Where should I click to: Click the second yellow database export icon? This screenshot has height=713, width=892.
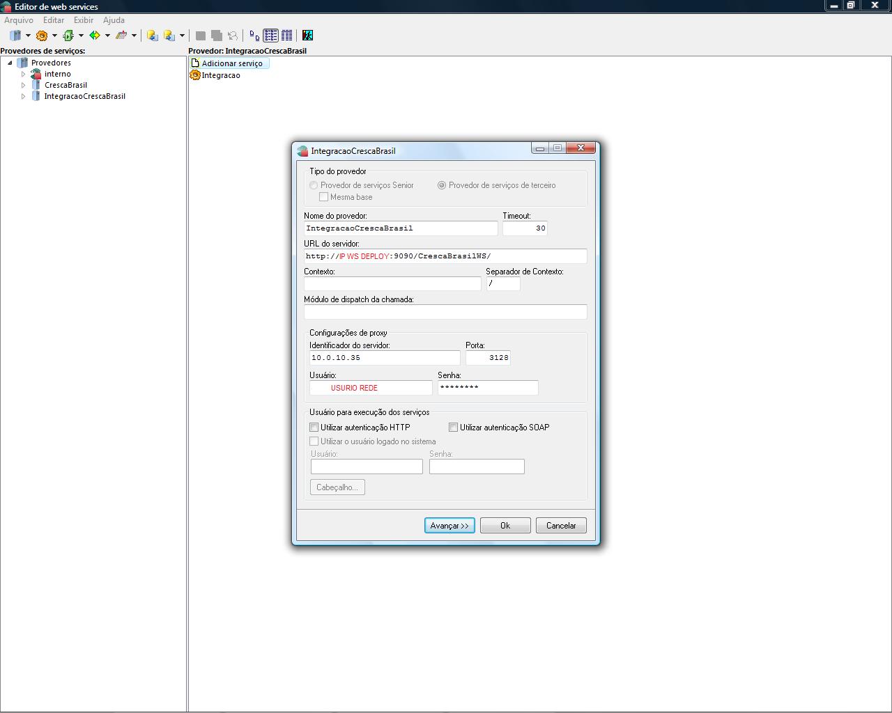pyautogui.click(x=169, y=36)
